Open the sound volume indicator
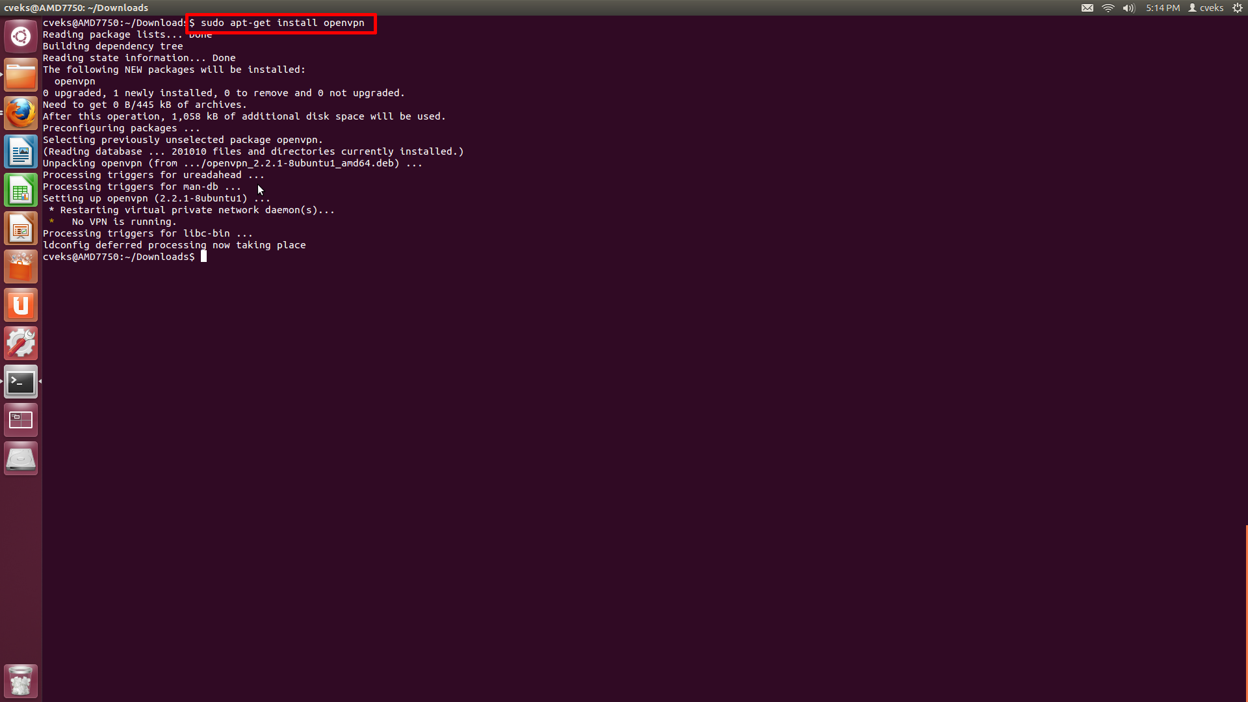Viewport: 1248px width, 702px height. pos(1129,8)
